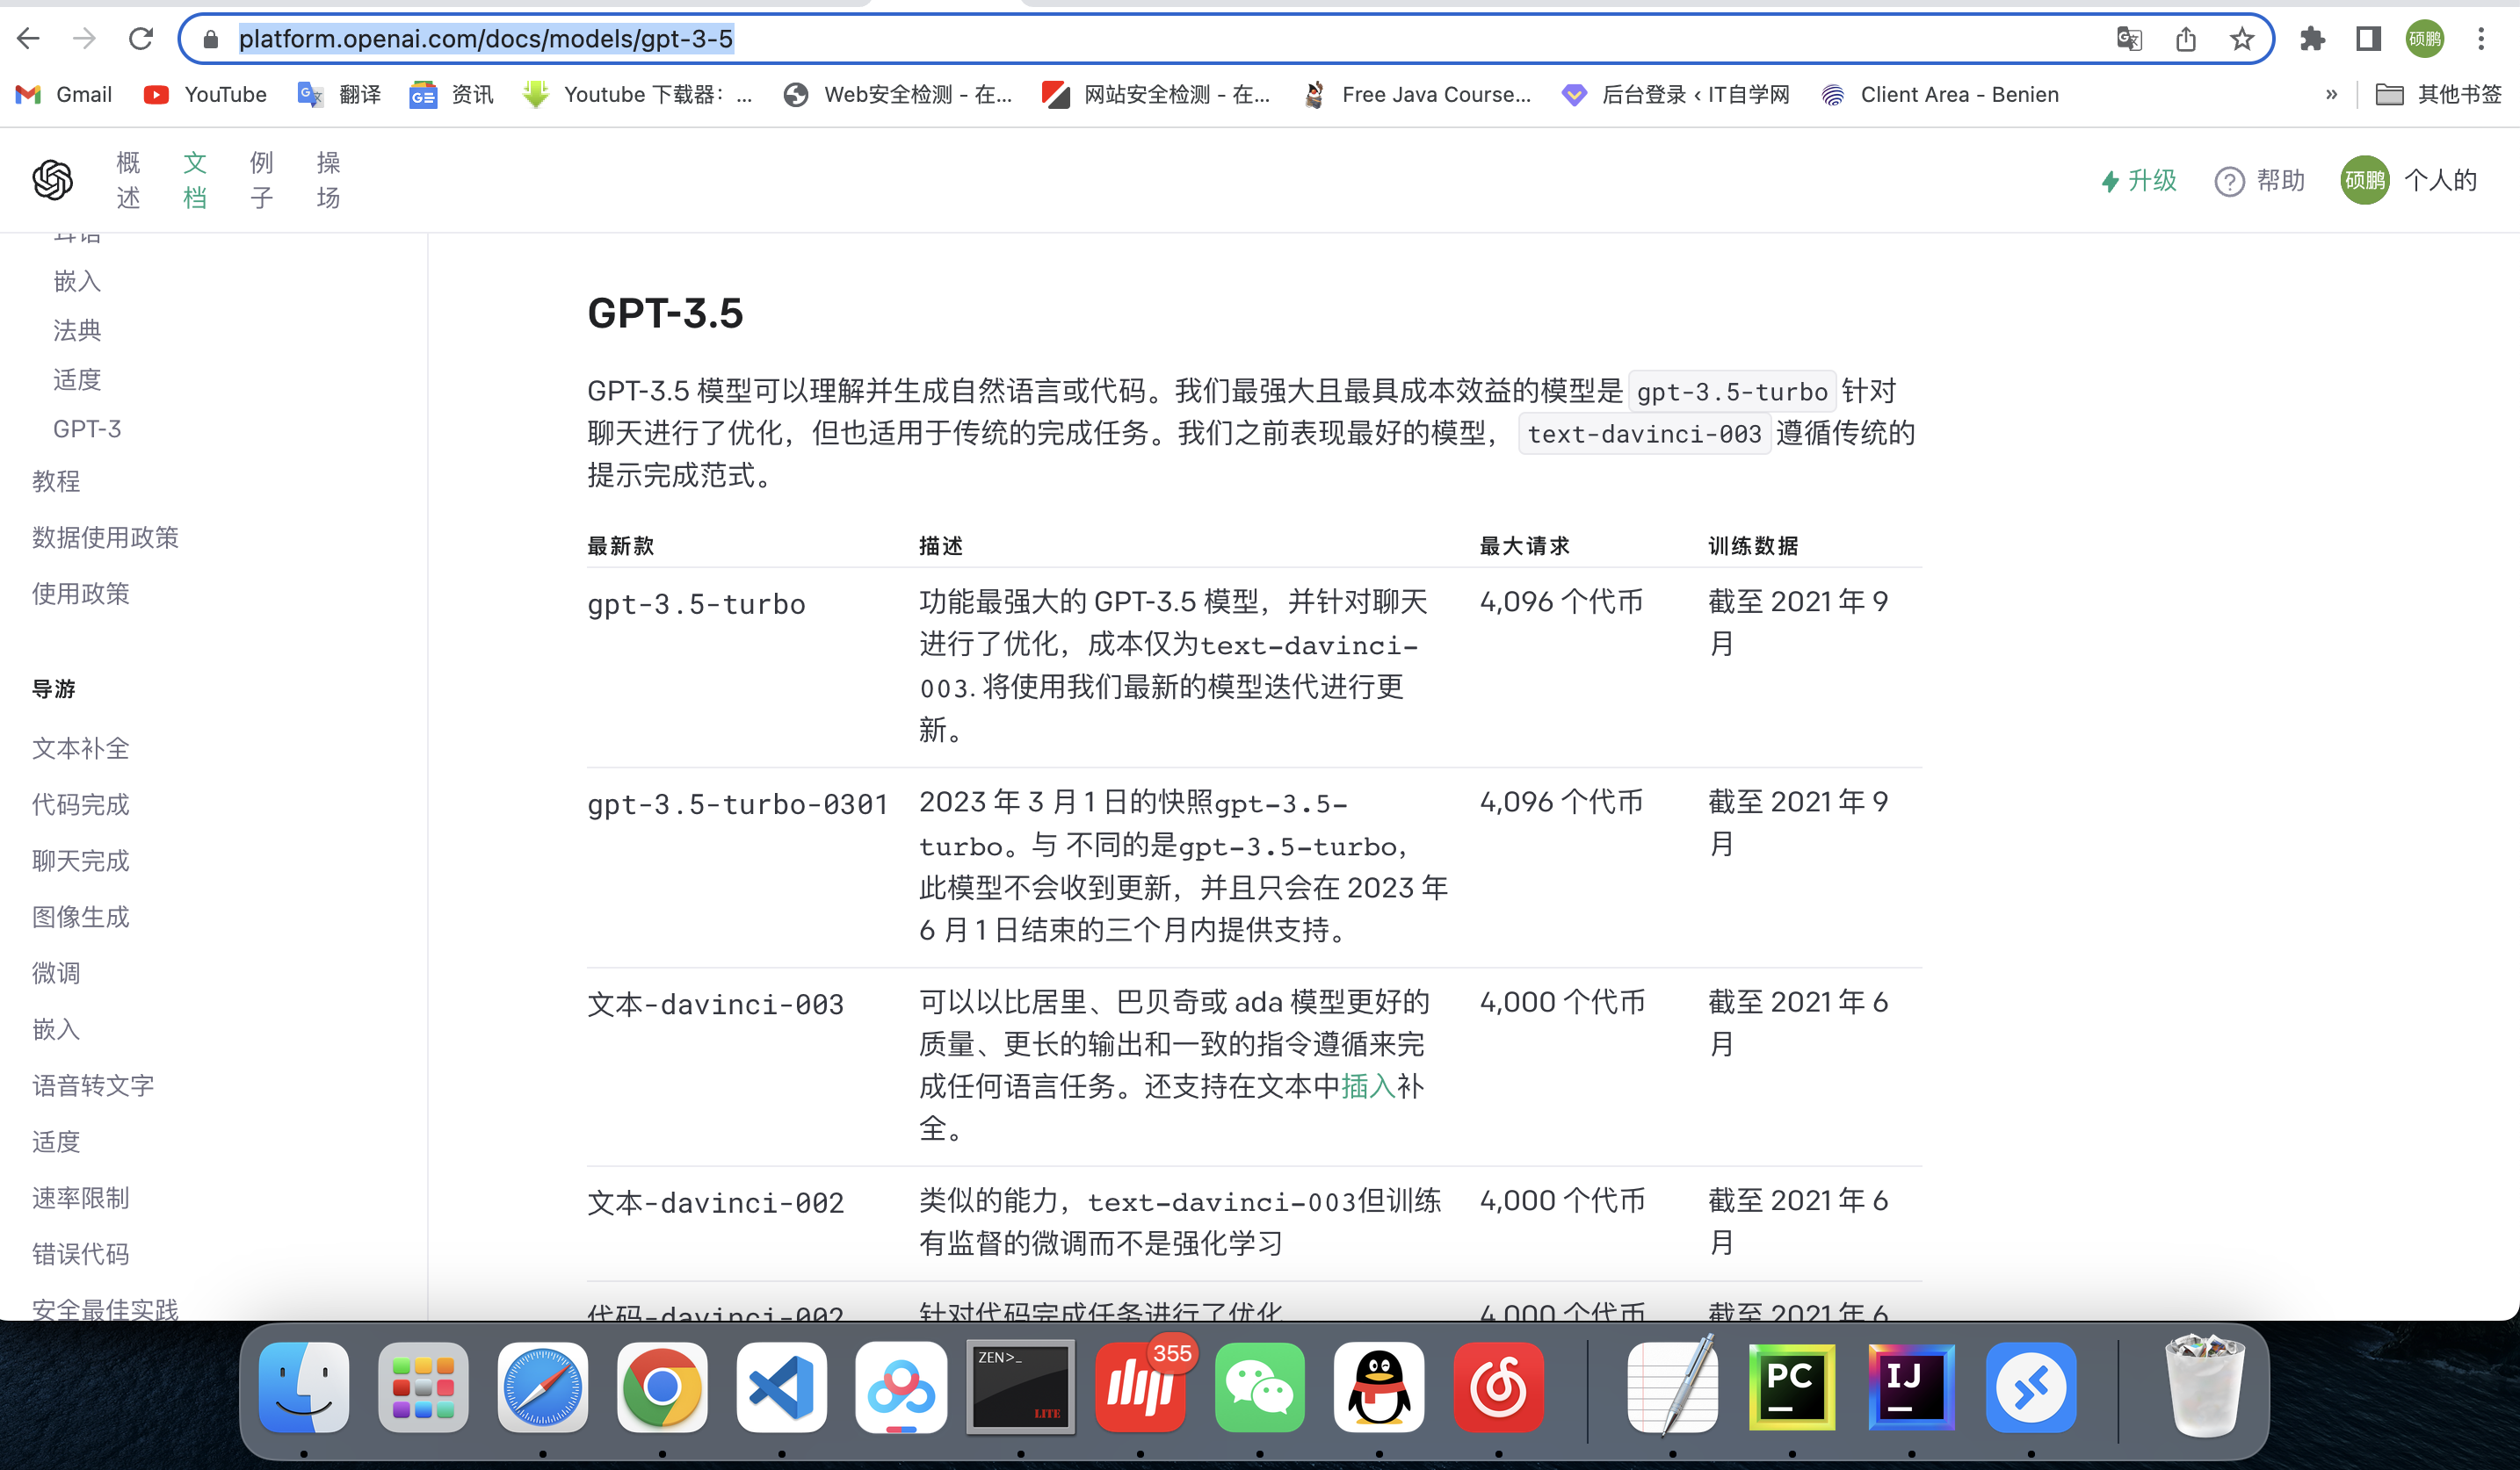
Task: Open 错误代码 guide in the sidebar
Action: (x=81, y=1253)
